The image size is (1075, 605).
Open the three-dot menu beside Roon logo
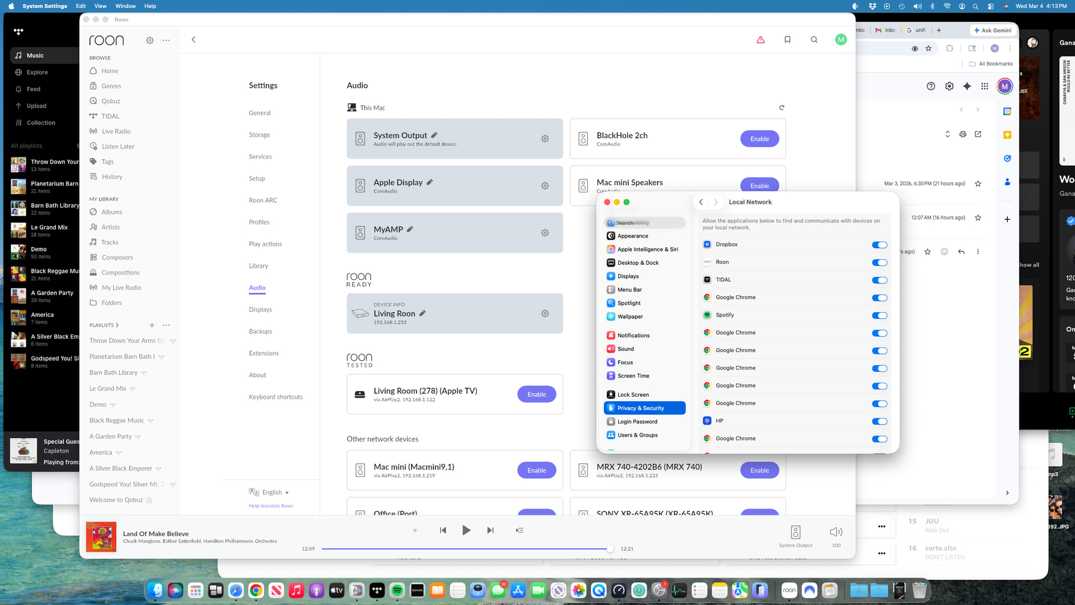pyautogui.click(x=166, y=40)
